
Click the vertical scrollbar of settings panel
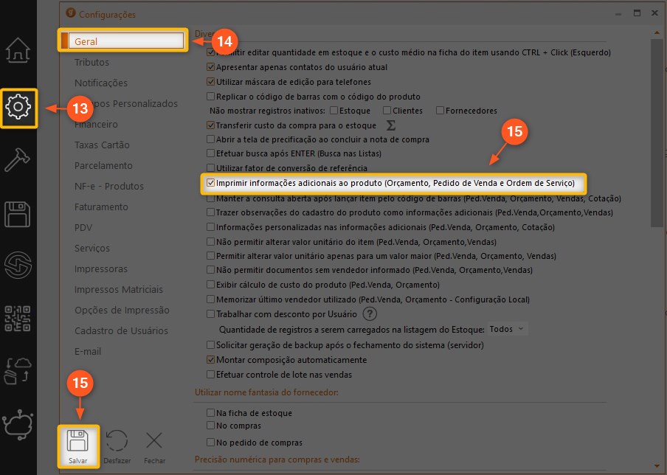pyautogui.click(x=656, y=133)
